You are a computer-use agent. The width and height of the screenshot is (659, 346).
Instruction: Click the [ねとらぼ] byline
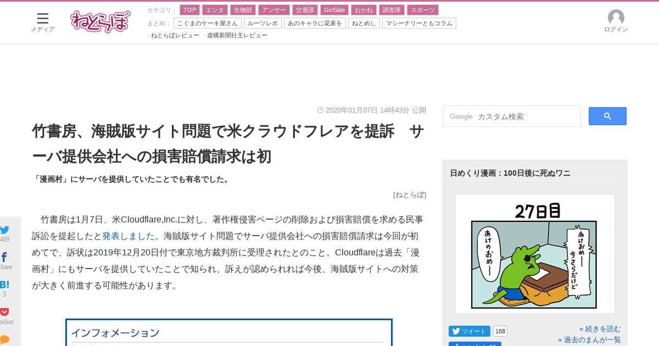pos(409,194)
